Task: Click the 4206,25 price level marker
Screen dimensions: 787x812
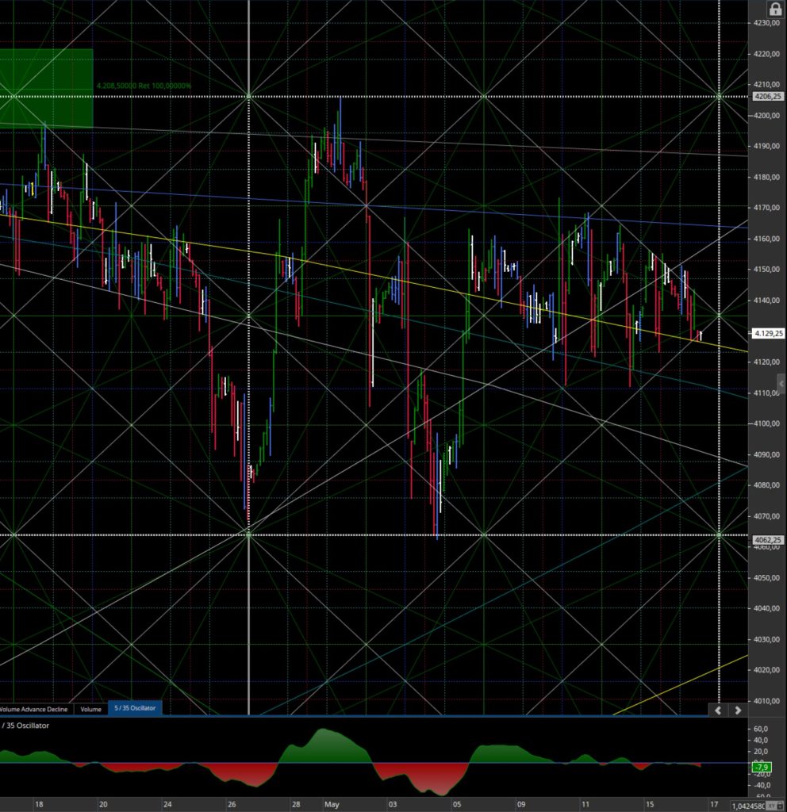Action: point(767,96)
